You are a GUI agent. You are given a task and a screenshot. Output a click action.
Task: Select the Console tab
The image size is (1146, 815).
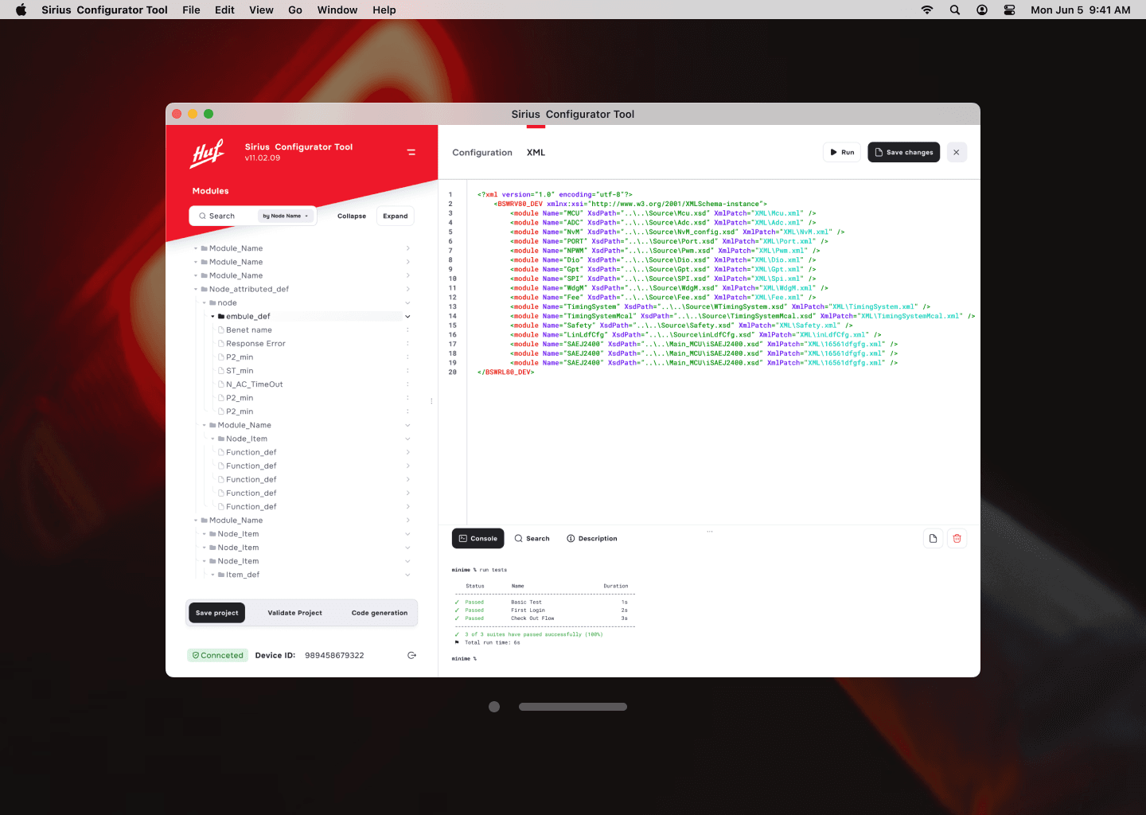[x=478, y=539]
